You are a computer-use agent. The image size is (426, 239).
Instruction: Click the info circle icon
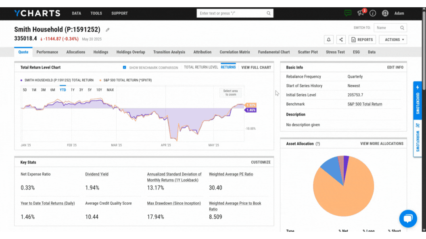(x=373, y=13)
